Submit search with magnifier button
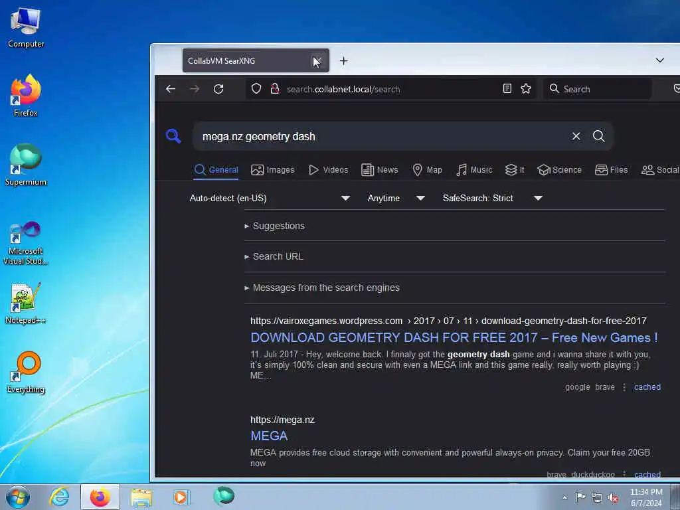Screen dimensions: 680x510 tap(599, 136)
